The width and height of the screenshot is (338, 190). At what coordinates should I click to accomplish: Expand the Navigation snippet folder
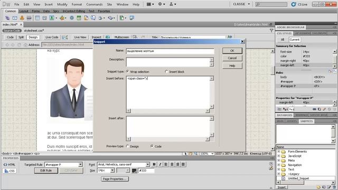tap(278, 165)
